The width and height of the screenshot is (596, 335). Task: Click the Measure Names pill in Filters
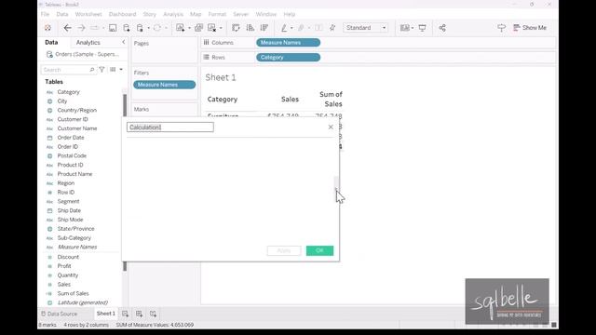click(x=164, y=85)
